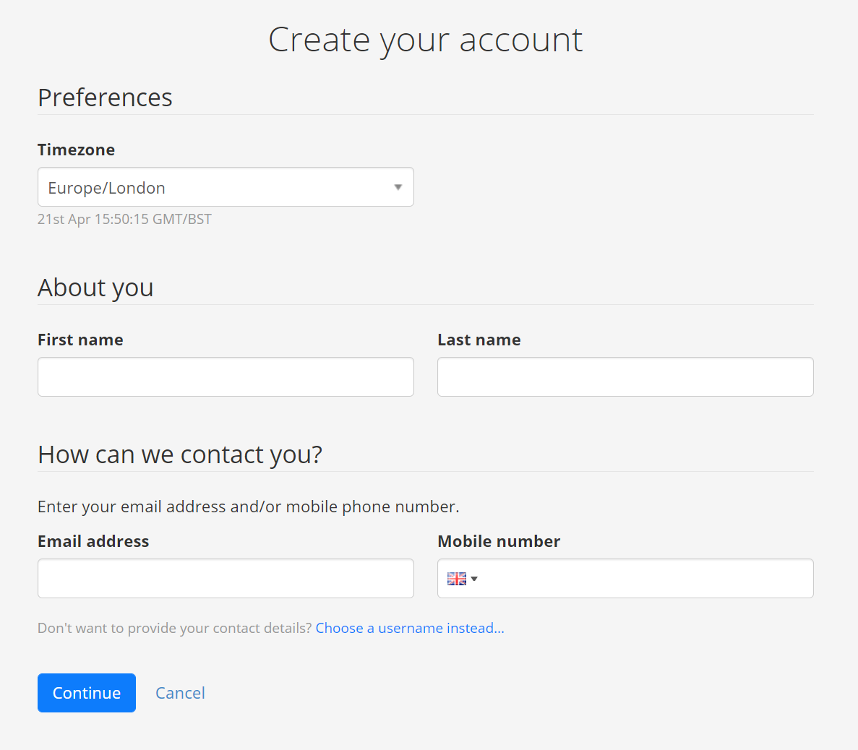Click the 'About you' section heading
This screenshot has width=858, height=750.
[95, 288]
